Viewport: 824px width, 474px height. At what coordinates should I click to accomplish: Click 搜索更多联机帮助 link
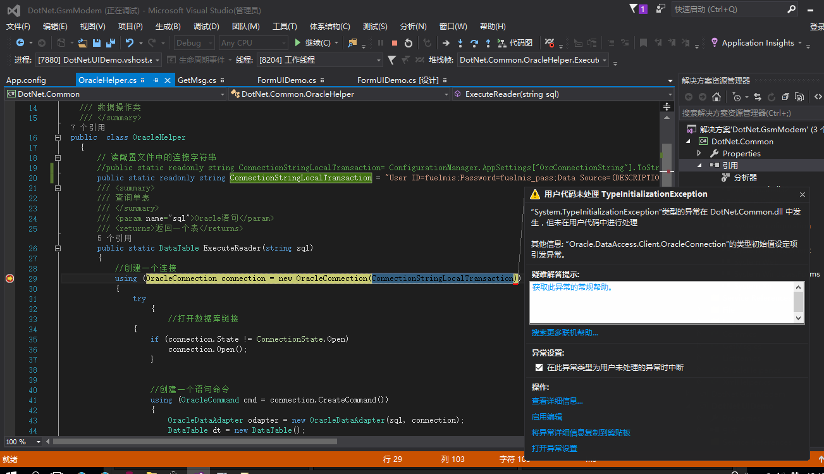click(x=565, y=333)
